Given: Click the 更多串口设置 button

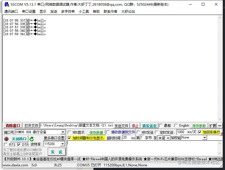Looking at the screenshot, I should tap(54, 138).
